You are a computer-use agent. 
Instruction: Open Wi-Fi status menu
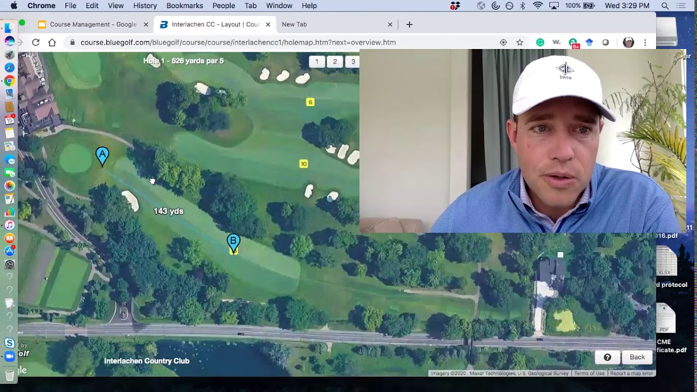click(x=538, y=6)
